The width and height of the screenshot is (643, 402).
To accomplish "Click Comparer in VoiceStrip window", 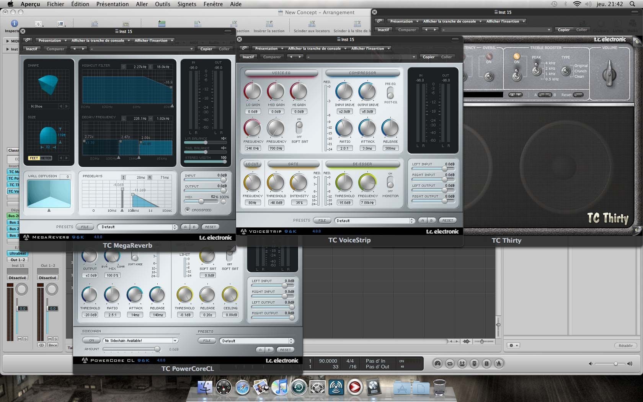I will point(272,57).
